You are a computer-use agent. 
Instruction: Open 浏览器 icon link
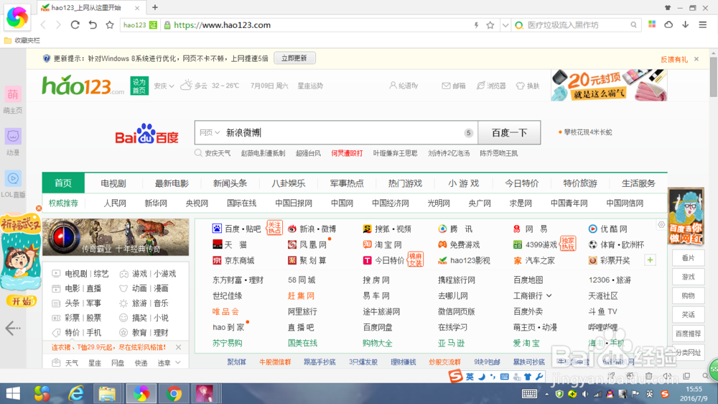tap(491, 86)
